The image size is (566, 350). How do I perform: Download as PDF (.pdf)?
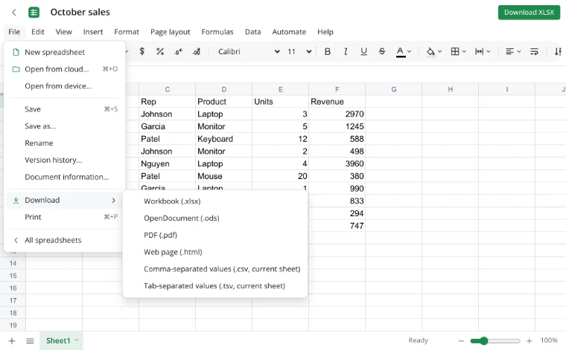click(215, 235)
